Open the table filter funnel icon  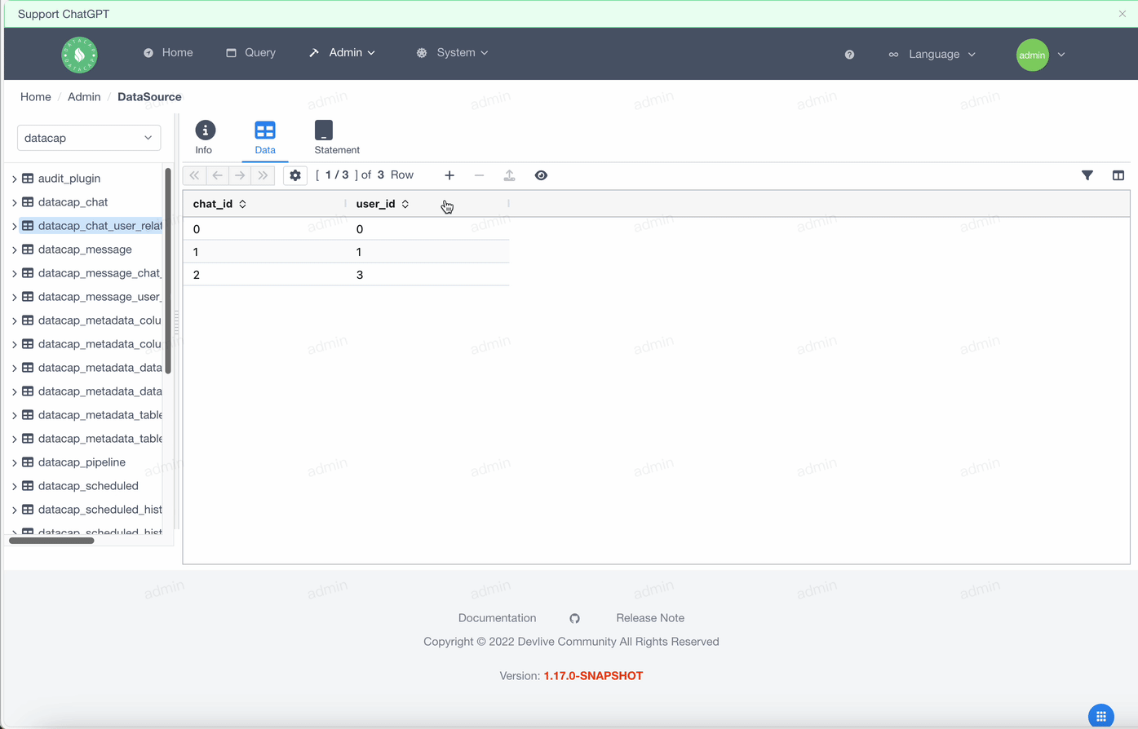pos(1087,175)
